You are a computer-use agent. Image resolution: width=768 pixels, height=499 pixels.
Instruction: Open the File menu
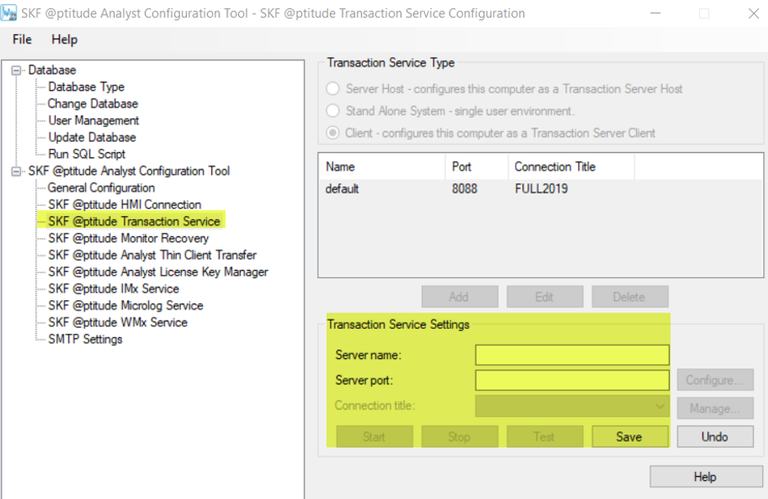pyautogui.click(x=22, y=39)
